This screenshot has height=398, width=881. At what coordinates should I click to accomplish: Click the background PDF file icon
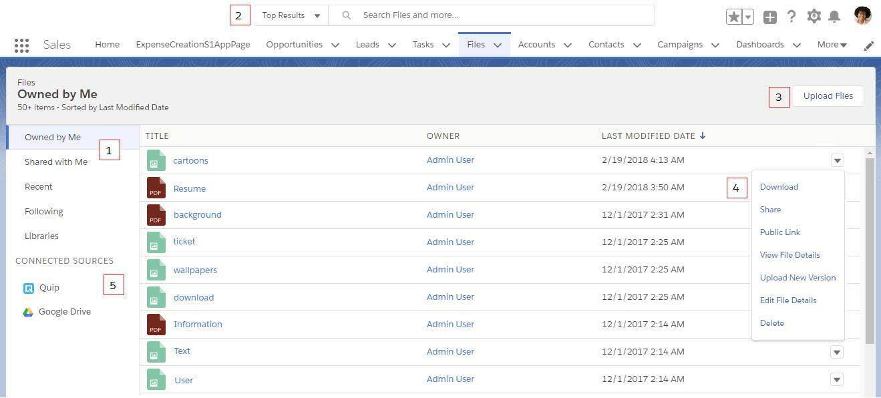tap(156, 215)
